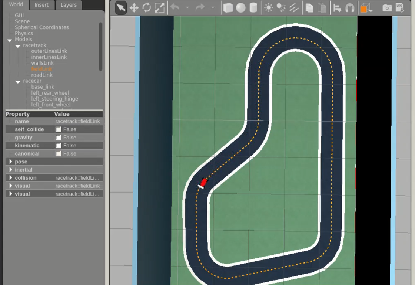Insert a cylinder shape
Screen dimensions: 415x285
(253, 8)
